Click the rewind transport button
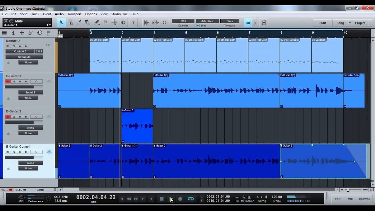 129,199
